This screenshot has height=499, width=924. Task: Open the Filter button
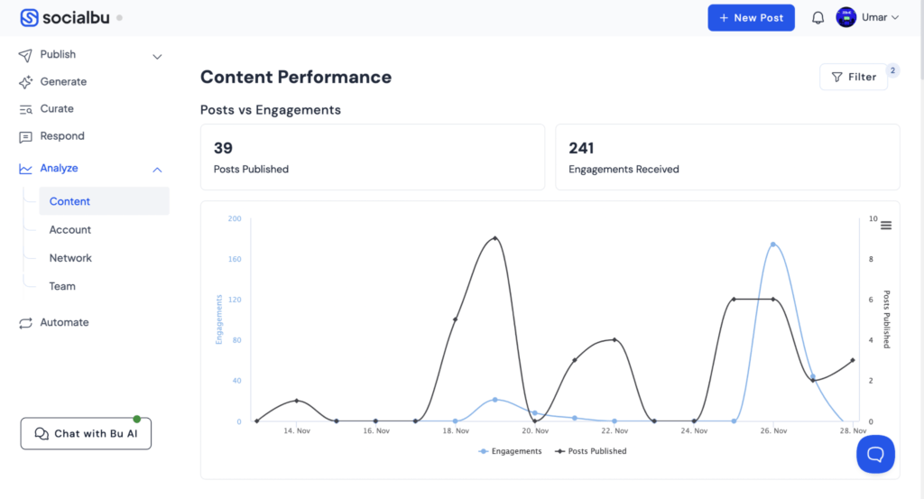[853, 78]
